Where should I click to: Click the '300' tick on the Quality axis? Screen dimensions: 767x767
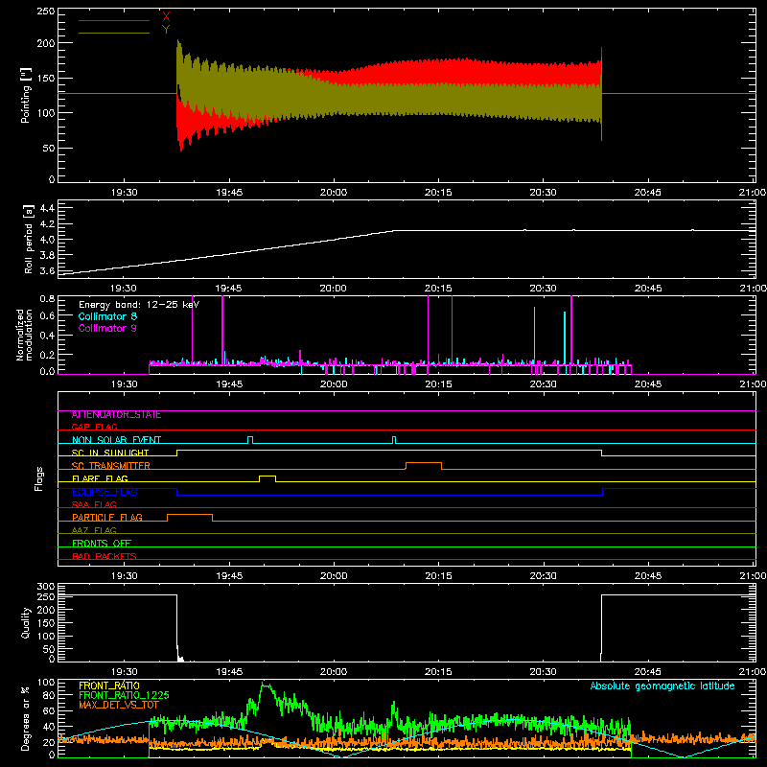[x=46, y=587]
